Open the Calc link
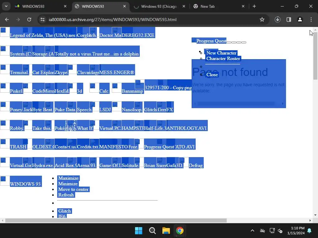The height and width of the screenshot is (238, 318). 104,91
